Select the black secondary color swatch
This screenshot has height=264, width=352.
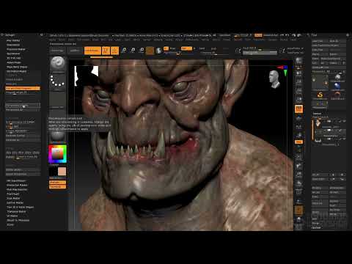tap(54, 172)
